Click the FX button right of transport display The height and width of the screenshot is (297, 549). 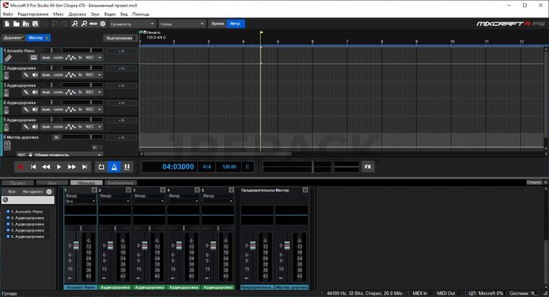(367, 167)
